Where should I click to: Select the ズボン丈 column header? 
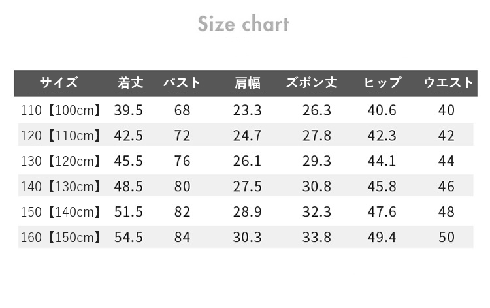coord(312,83)
